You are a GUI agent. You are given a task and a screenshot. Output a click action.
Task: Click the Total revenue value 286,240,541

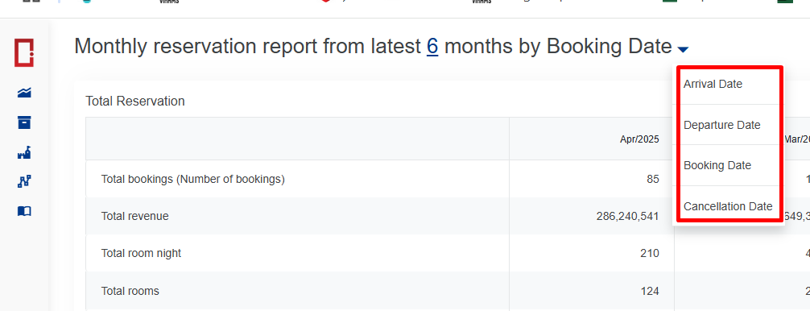click(628, 217)
